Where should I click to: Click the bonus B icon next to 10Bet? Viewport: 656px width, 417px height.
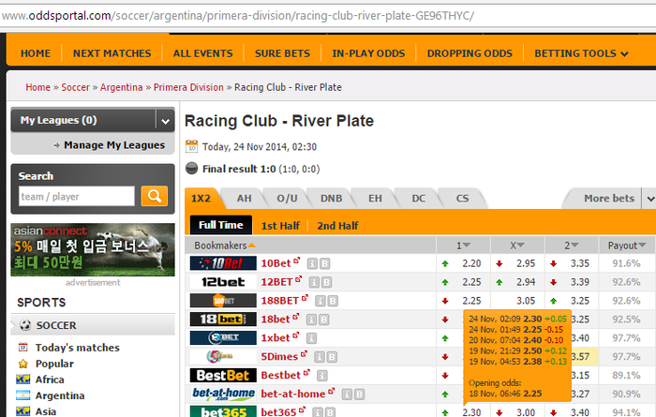[x=325, y=263]
